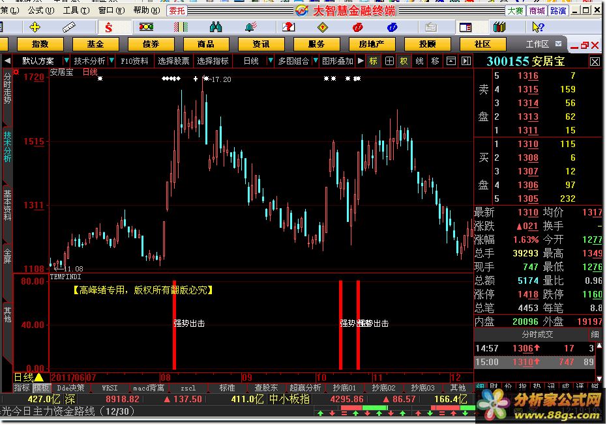Open the 基金 fund category button
The width and height of the screenshot is (607, 425).
point(95,44)
